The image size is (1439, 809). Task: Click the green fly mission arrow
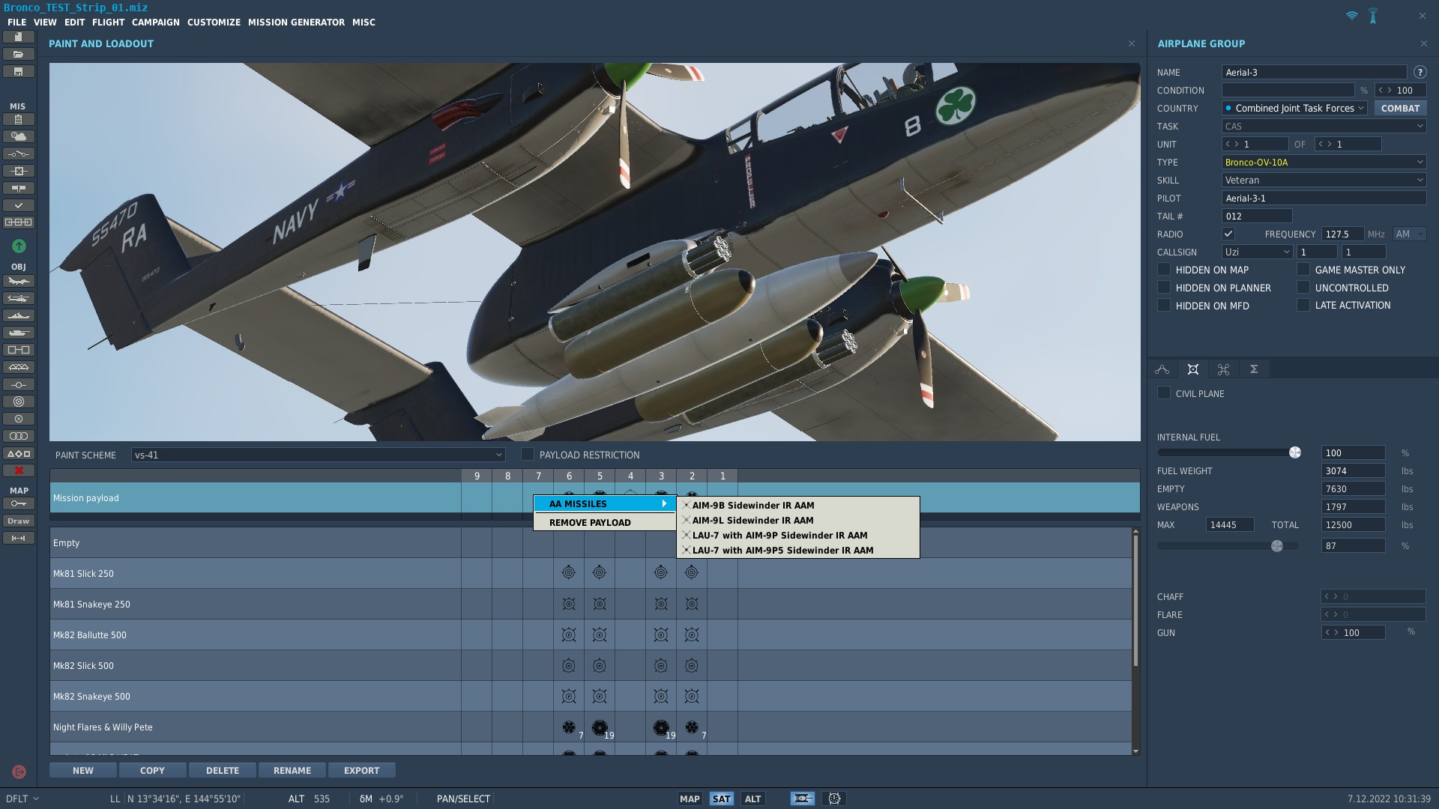coord(19,246)
